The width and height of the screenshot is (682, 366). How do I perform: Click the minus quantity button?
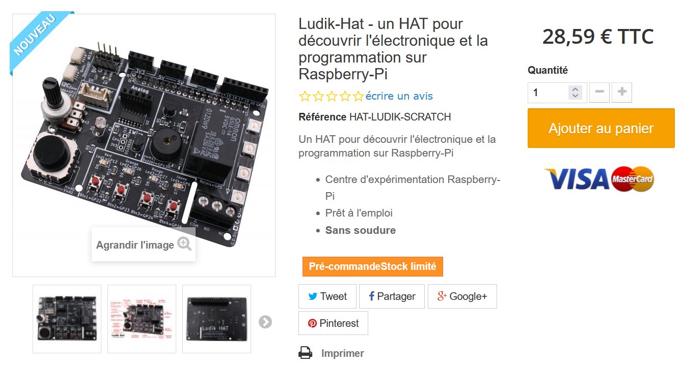coord(599,93)
